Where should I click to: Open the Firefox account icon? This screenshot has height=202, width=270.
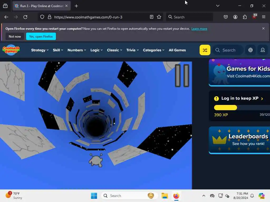(235, 17)
